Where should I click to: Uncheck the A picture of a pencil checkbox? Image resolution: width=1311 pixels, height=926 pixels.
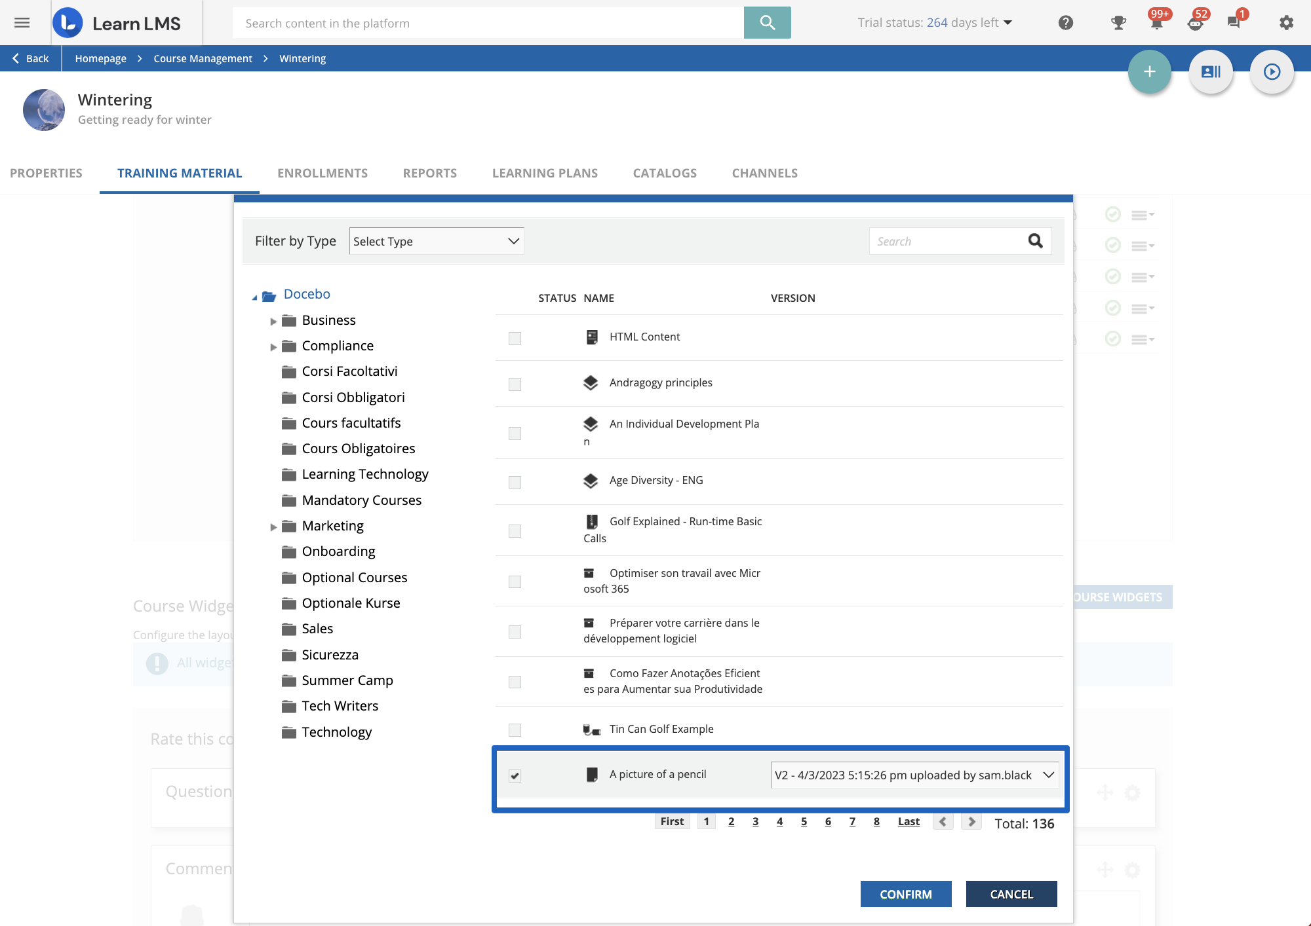[x=515, y=776]
